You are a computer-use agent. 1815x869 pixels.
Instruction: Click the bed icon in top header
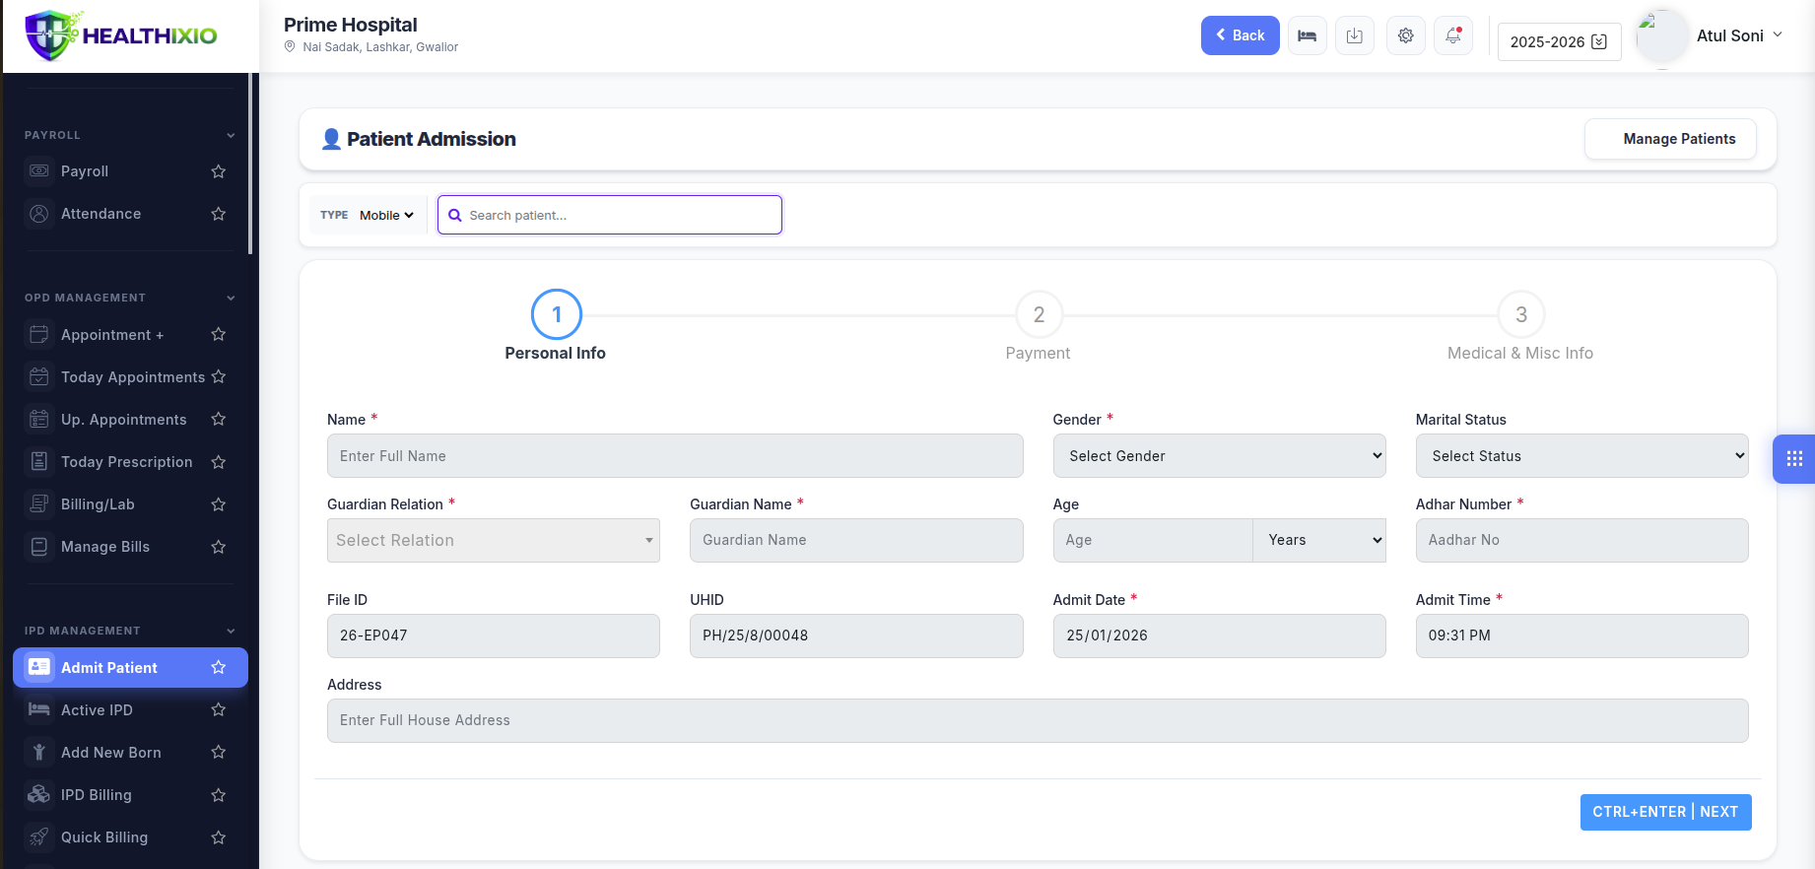click(x=1307, y=35)
